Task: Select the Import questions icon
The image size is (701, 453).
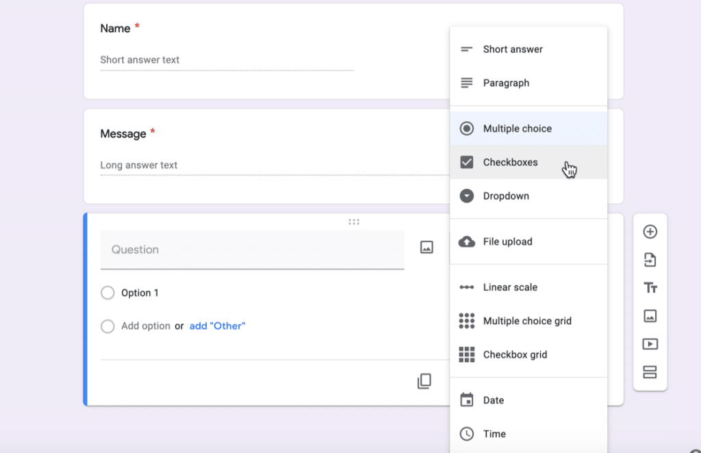Action: [650, 260]
